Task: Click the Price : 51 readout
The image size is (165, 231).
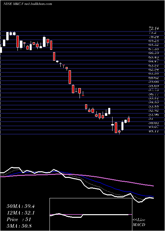Action: [19, 219]
